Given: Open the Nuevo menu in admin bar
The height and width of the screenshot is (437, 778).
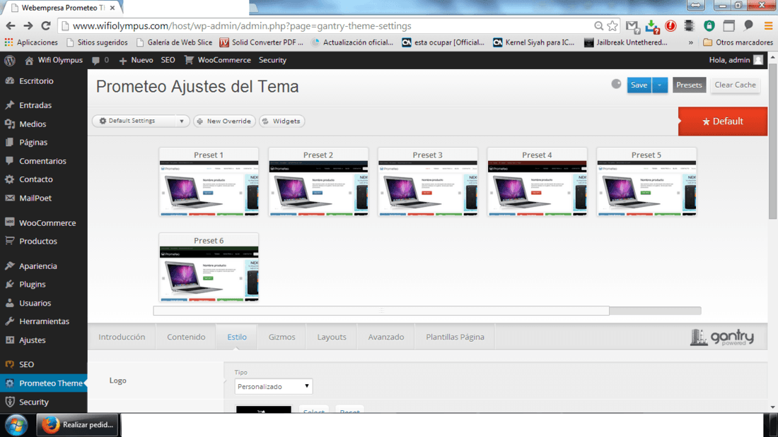Looking at the screenshot, I should click(136, 60).
